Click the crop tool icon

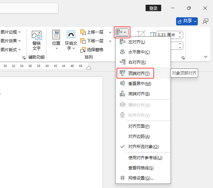pos(141,33)
